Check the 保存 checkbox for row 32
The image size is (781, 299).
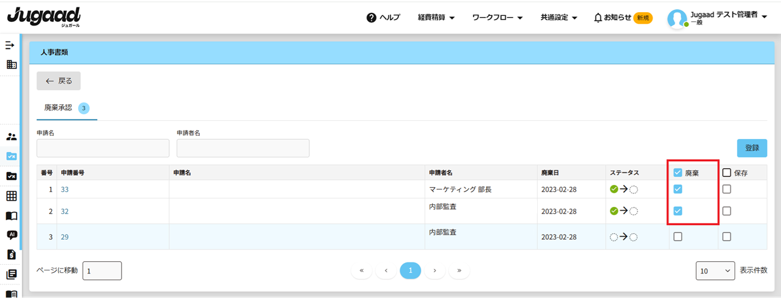[x=727, y=211]
